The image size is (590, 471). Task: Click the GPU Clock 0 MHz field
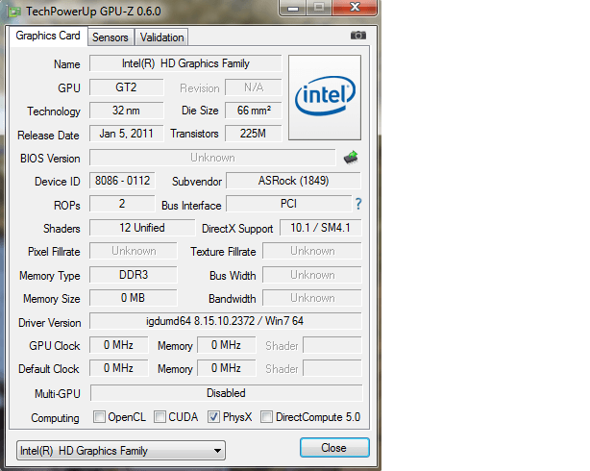point(118,345)
